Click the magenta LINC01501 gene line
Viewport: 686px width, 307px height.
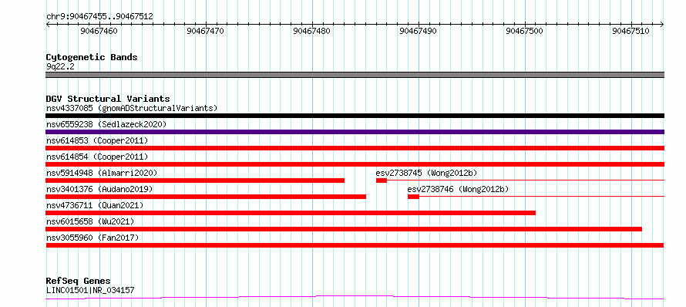point(355,298)
